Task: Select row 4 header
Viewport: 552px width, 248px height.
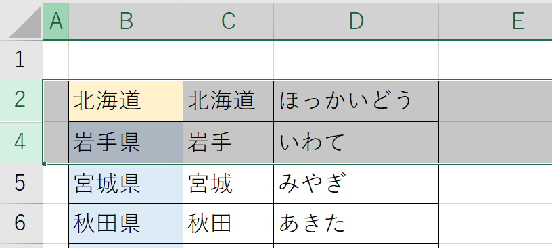Action: [x=21, y=143]
